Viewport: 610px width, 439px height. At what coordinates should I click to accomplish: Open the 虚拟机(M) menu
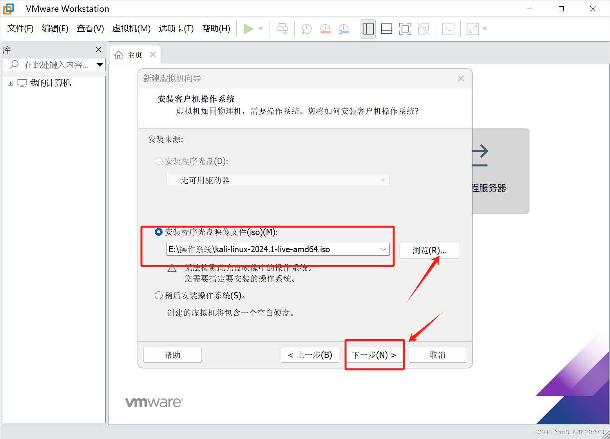tap(132, 29)
